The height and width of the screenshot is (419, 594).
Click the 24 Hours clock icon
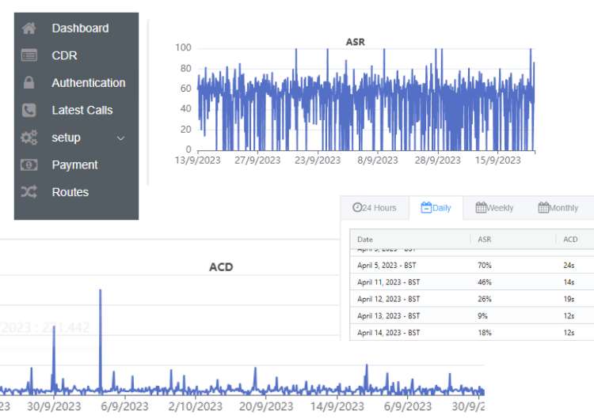click(357, 207)
